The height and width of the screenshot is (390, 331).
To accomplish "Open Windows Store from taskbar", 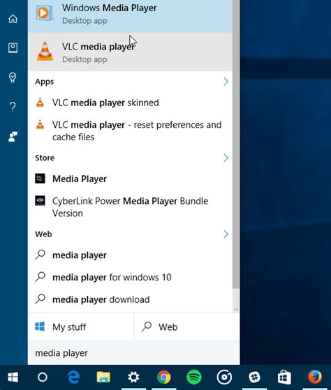I will [x=284, y=377].
